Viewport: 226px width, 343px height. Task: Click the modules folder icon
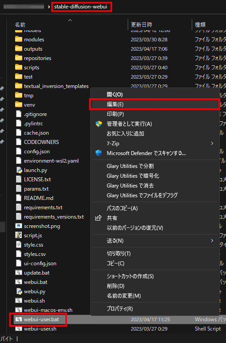[x=19, y=39]
